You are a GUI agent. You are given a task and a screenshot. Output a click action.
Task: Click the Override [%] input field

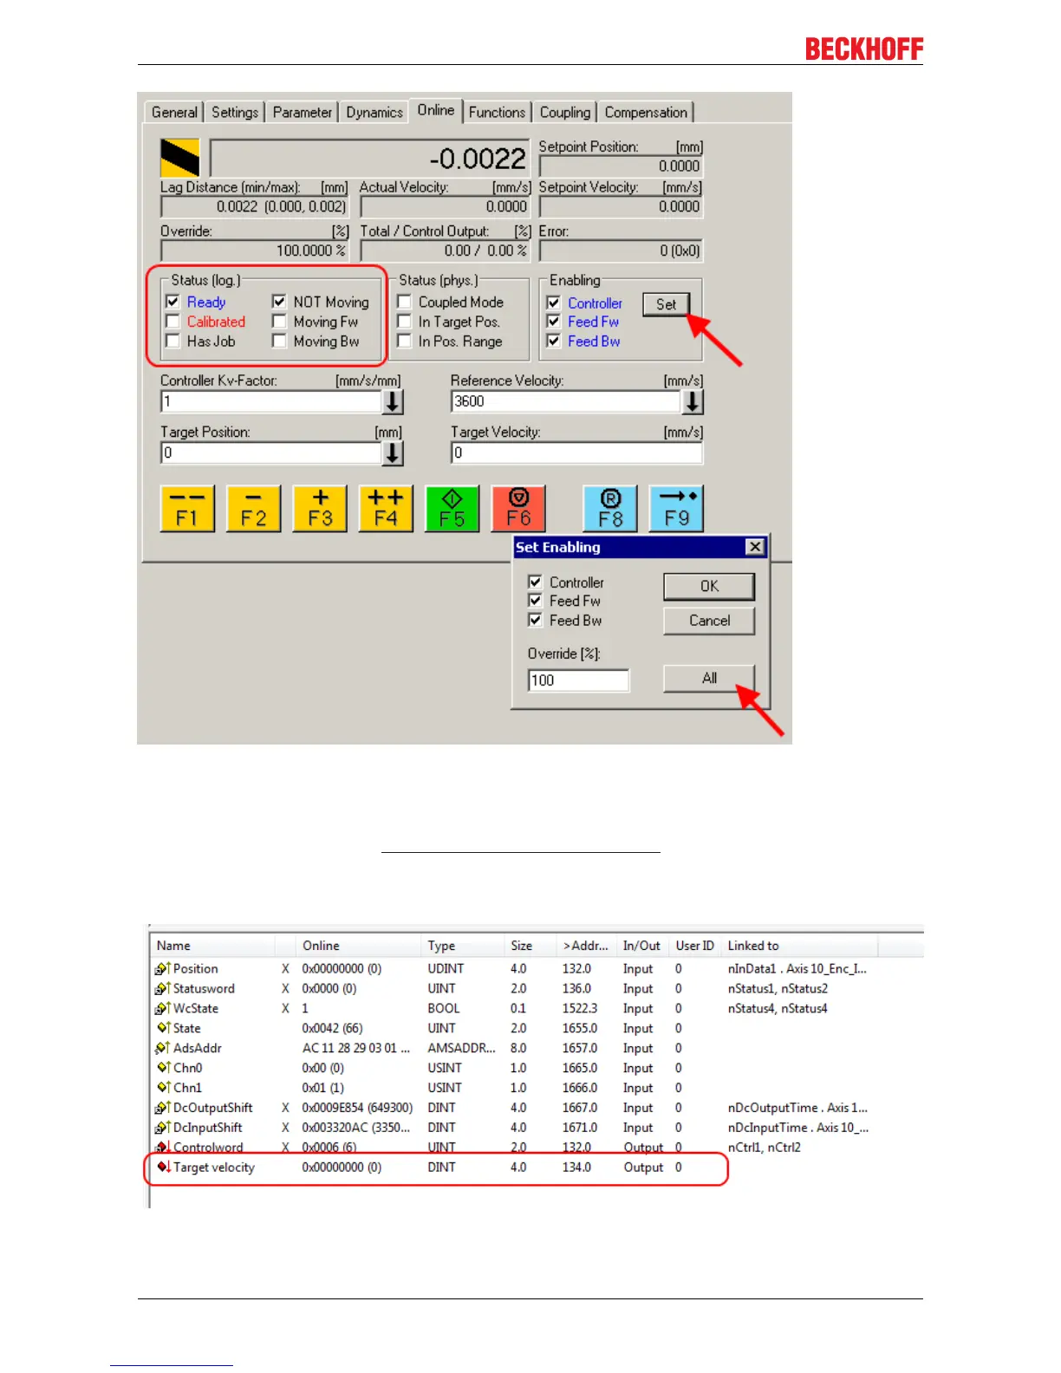point(578,680)
